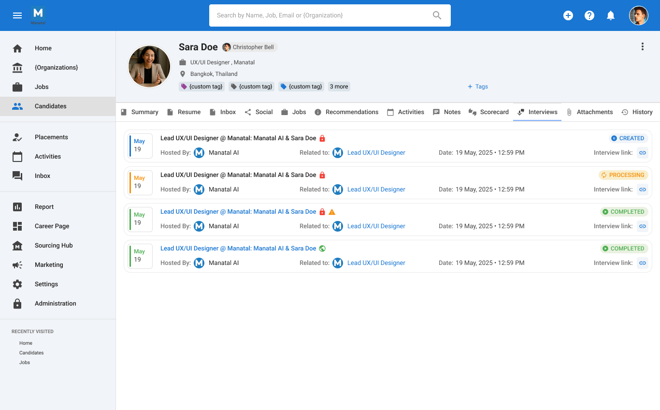The image size is (660, 410).
Task: Click the plus add icon in header
Action: coord(568,15)
